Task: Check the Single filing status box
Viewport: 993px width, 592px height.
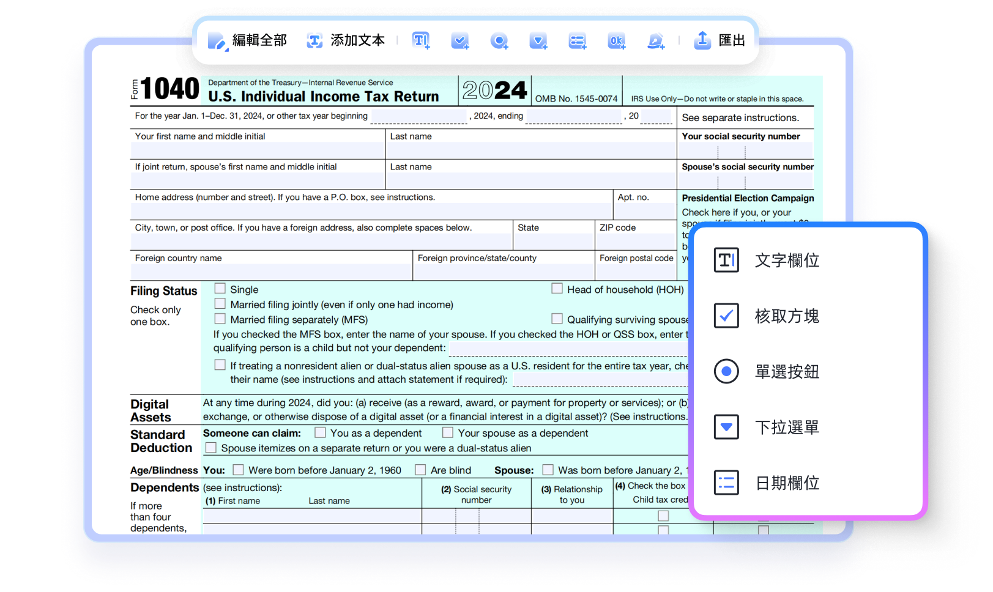Action: [x=220, y=289]
